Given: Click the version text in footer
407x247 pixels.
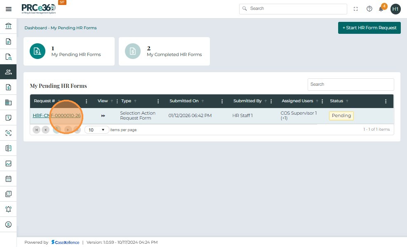Looking at the screenshot, I should coord(122,242).
